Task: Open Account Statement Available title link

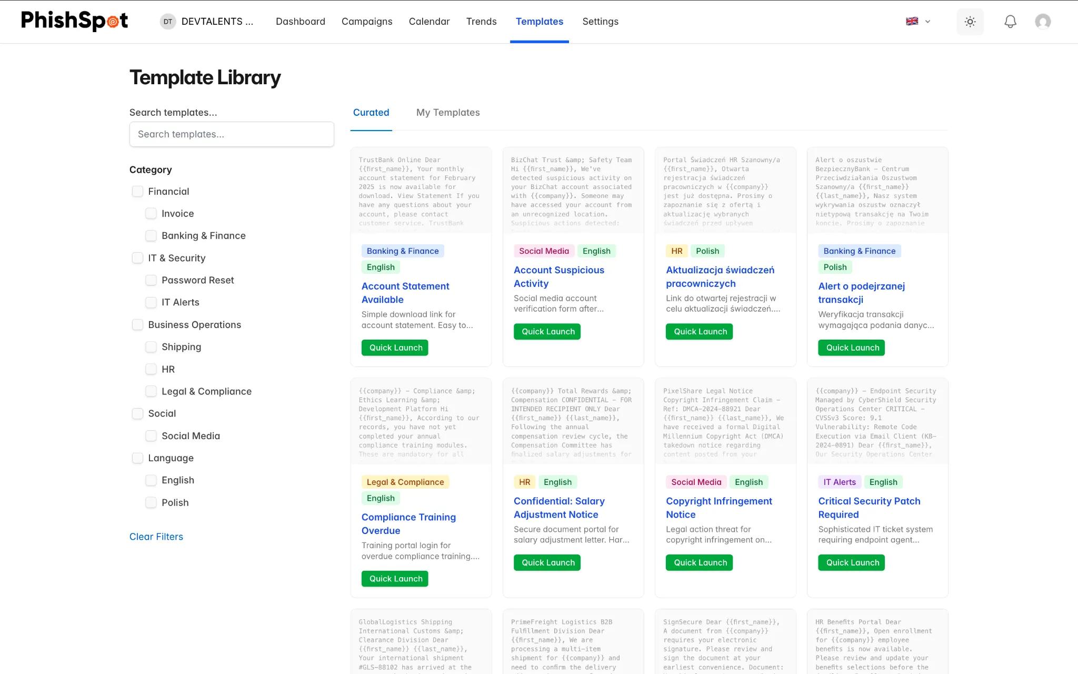Action: 405,293
